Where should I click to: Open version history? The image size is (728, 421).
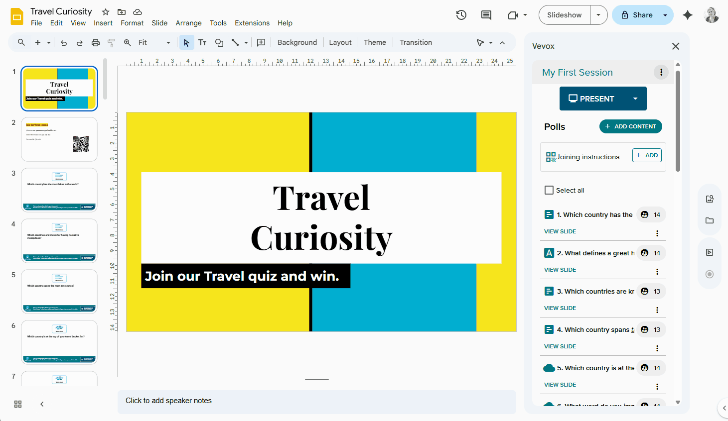pyautogui.click(x=461, y=15)
